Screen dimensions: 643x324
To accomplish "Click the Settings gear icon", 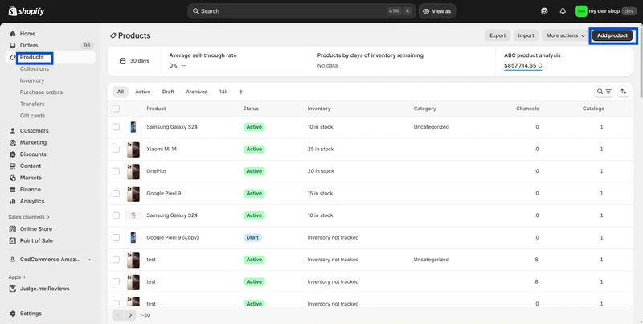I will coord(13,314).
